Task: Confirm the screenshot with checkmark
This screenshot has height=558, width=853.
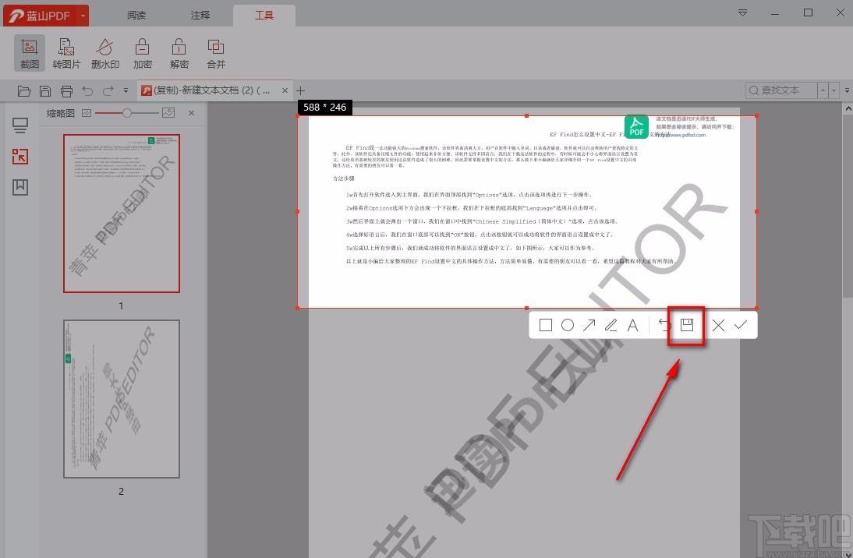Action: click(x=741, y=325)
